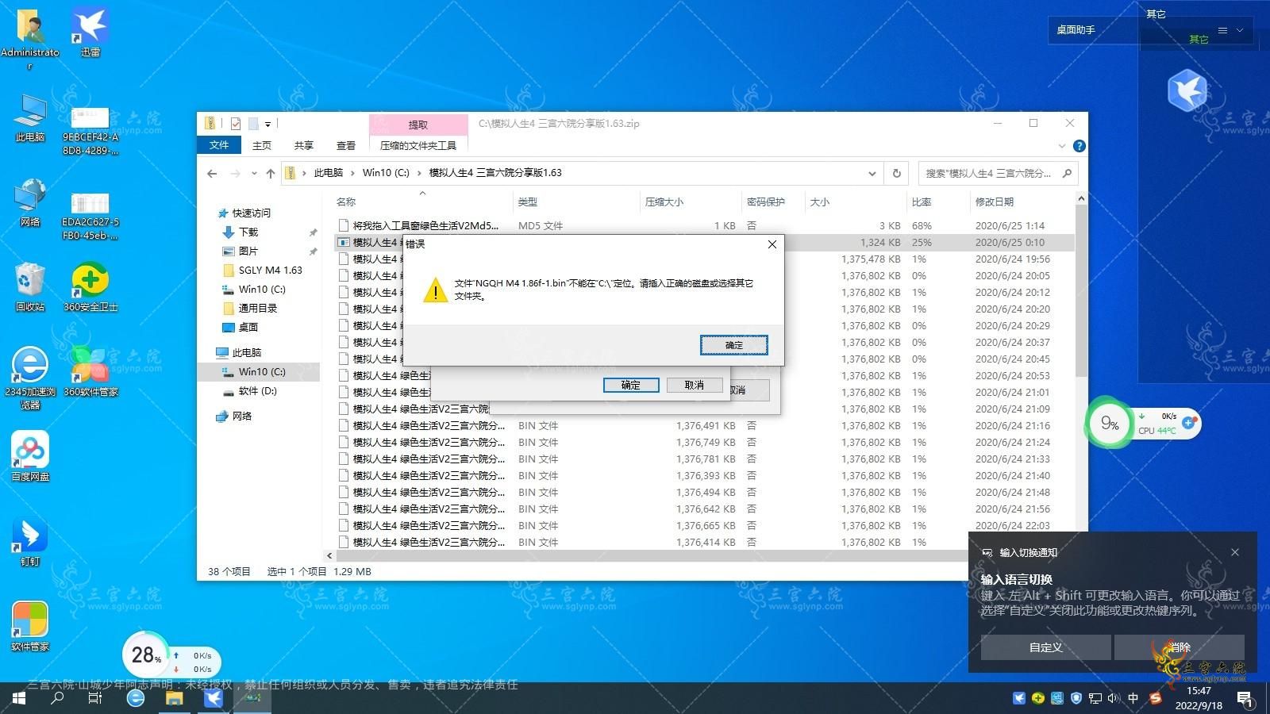The width and height of the screenshot is (1270, 714).
Task: Open 百度网盘 desktop icon
Action: [x=30, y=457]
